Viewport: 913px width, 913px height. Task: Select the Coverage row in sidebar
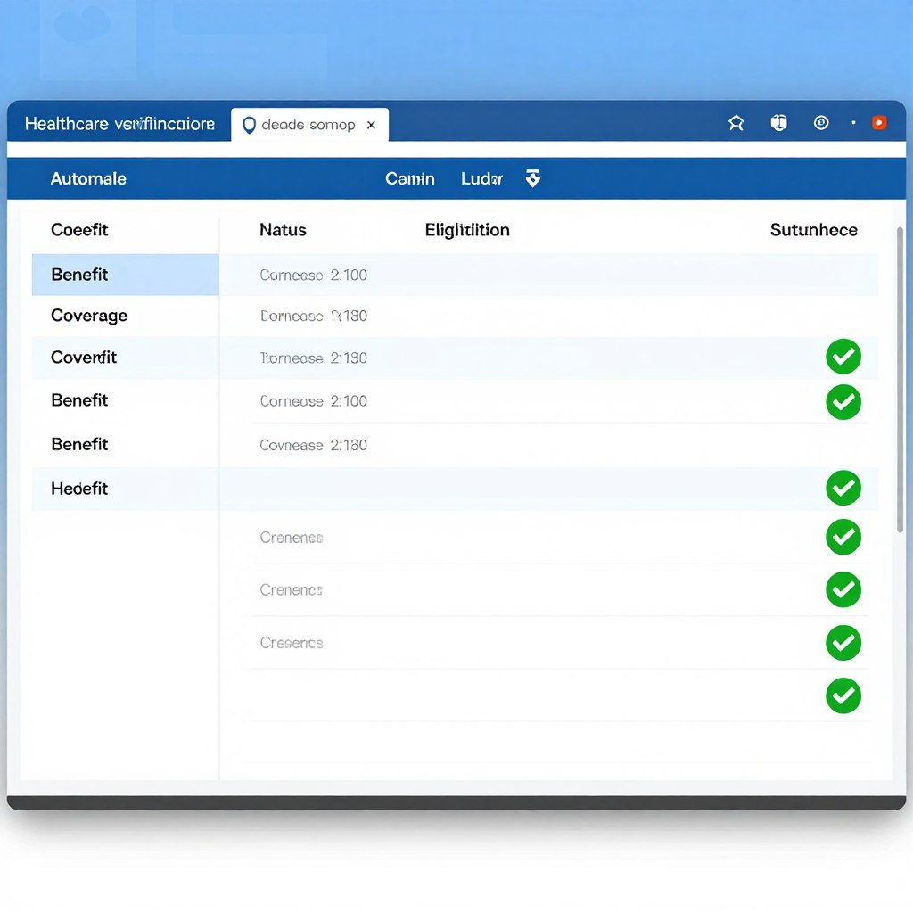(125, 316)
